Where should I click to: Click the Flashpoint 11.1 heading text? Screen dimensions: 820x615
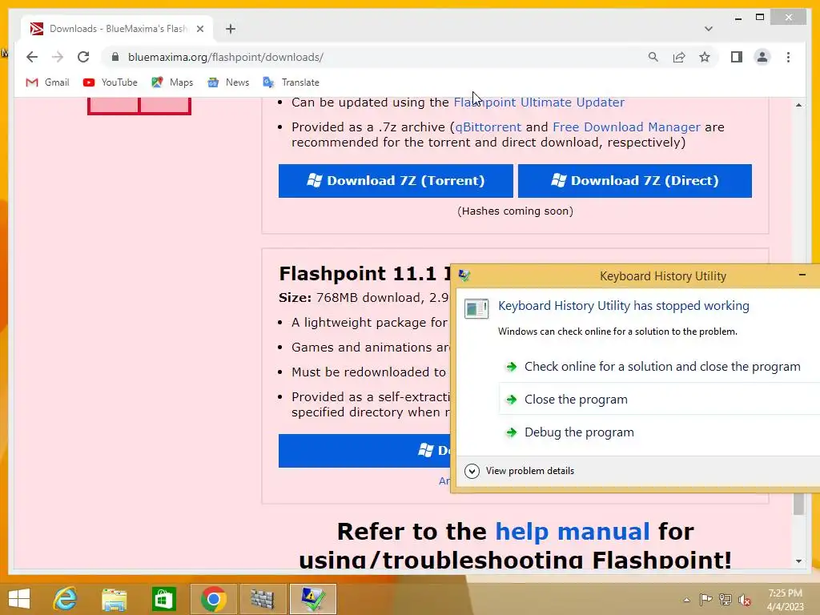point(364,274)
